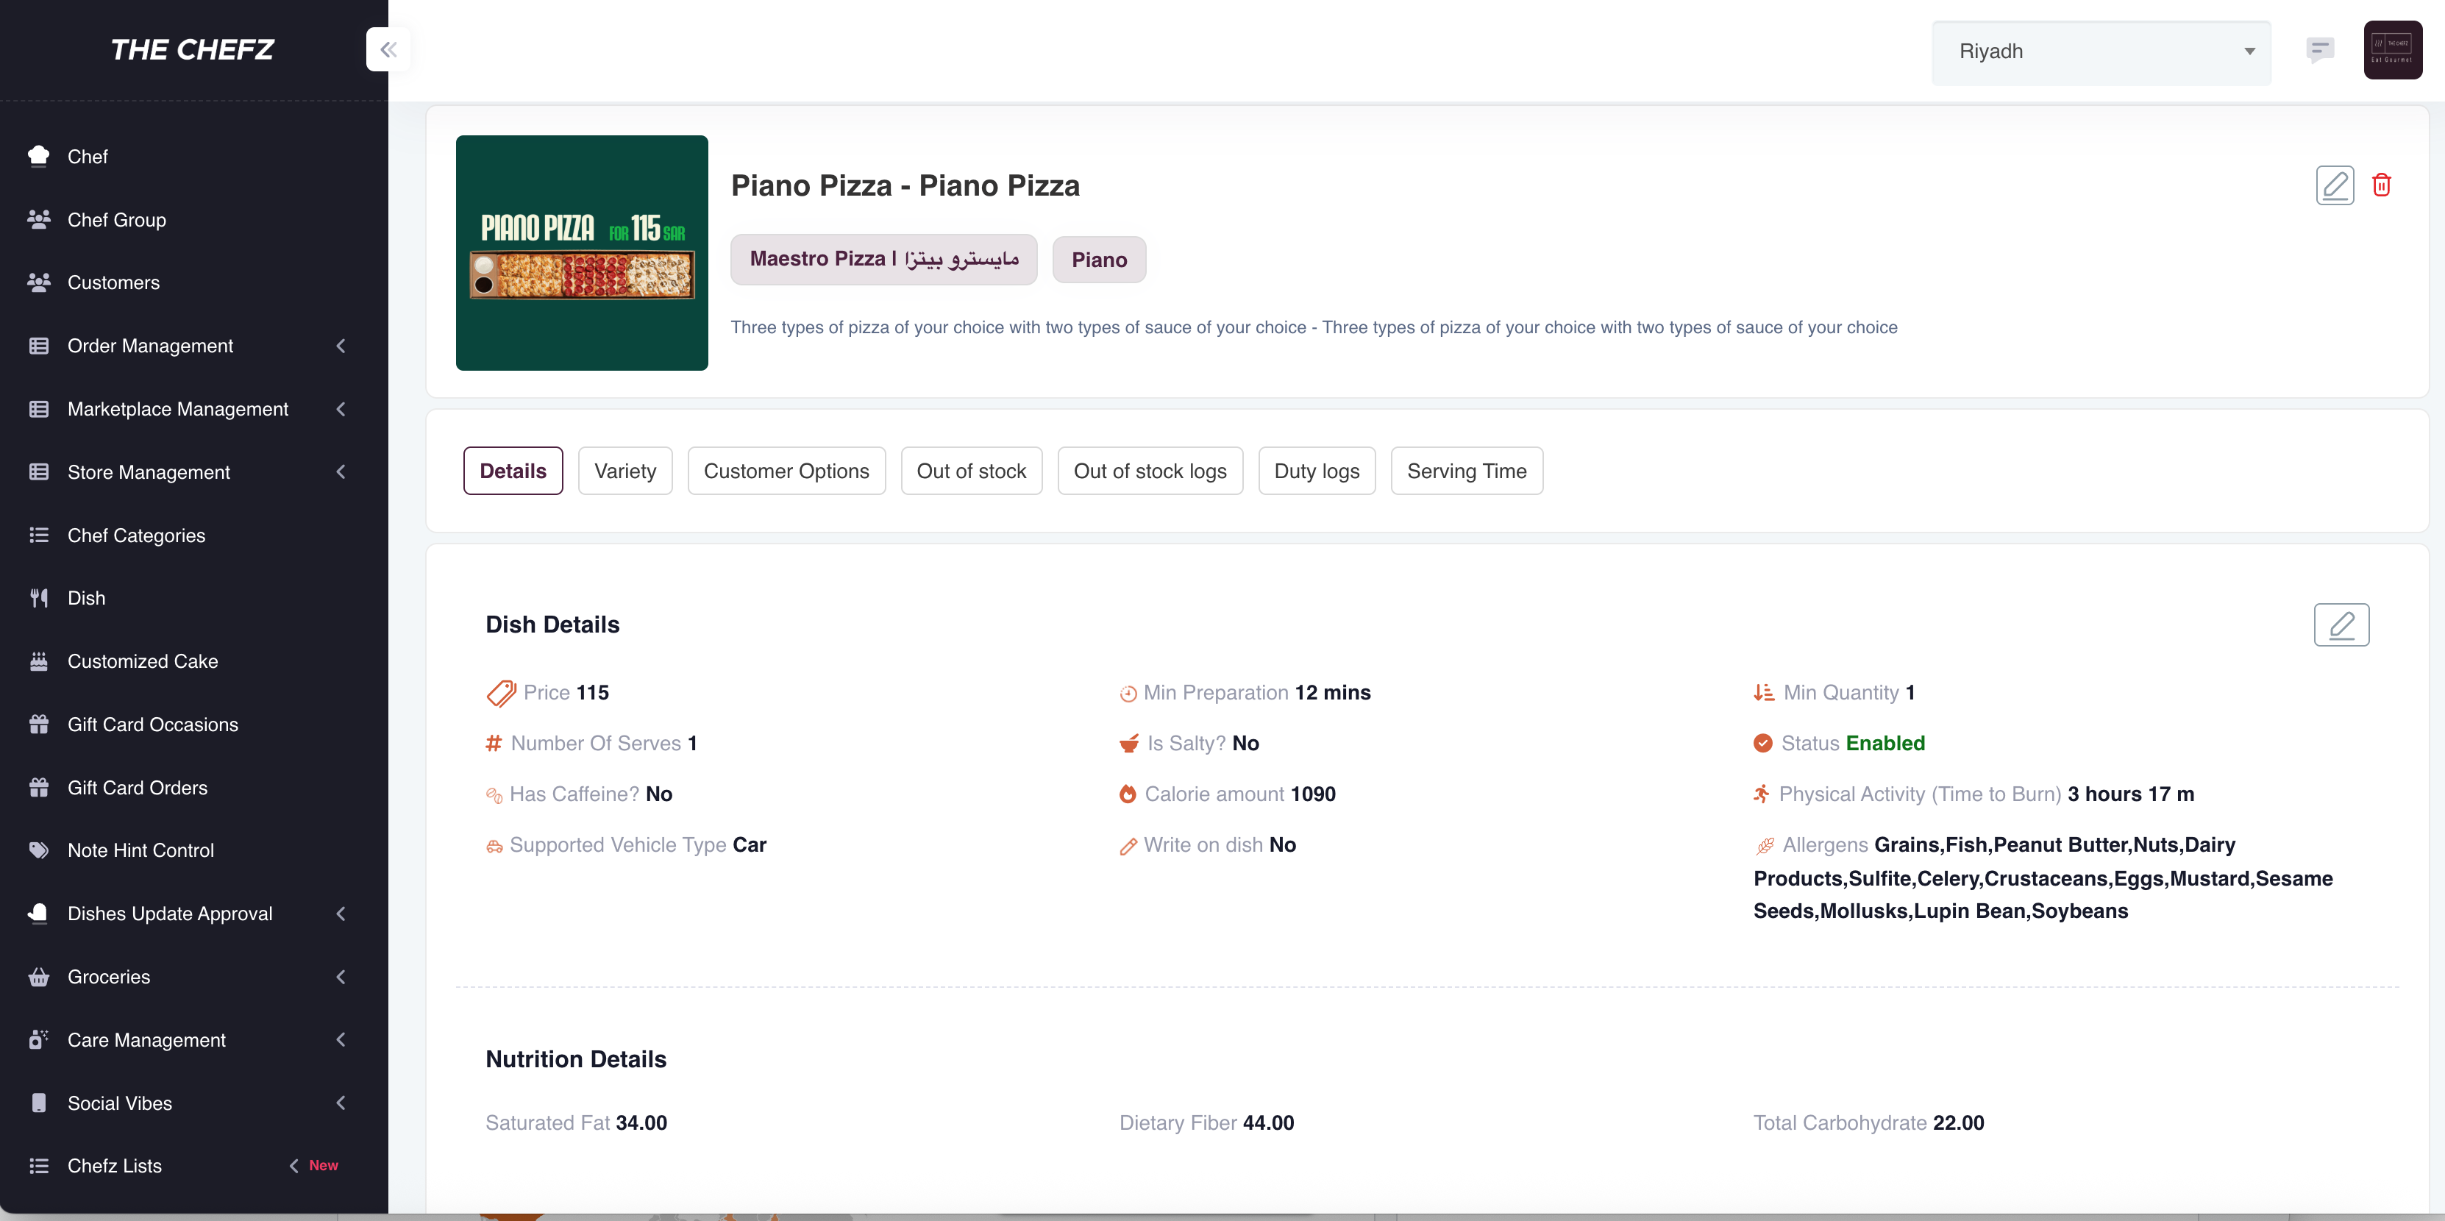
Task: Collapse the sidebar with double-chevron icon
Action: (x=388, y=50)
